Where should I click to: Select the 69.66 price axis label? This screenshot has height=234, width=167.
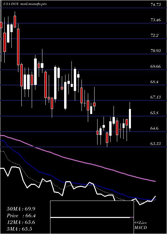[x=156, y=66]
